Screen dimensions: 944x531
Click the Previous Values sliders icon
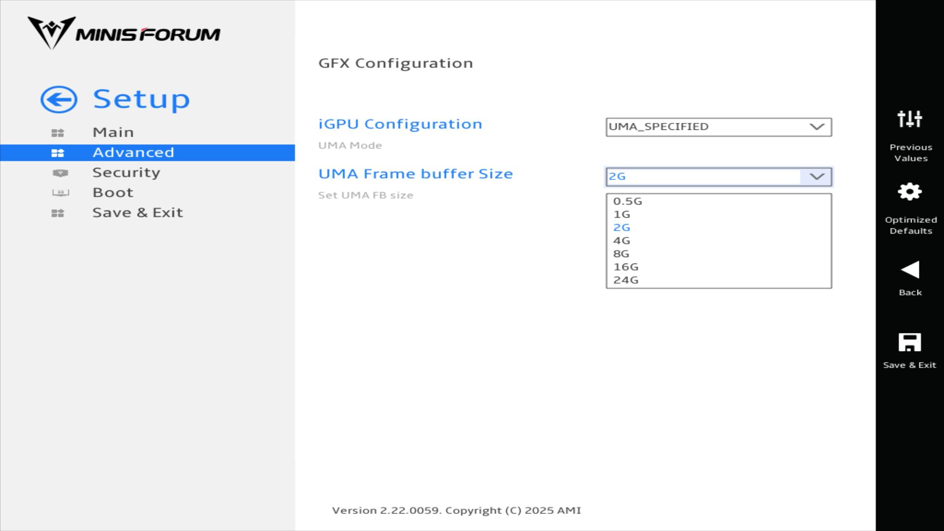click(910, 119)
